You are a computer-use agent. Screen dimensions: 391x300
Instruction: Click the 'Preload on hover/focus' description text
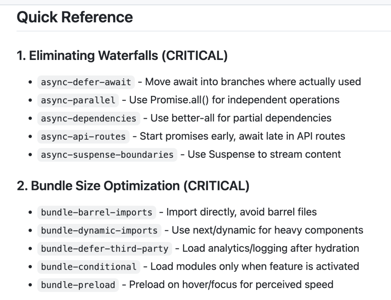(231, 284)
